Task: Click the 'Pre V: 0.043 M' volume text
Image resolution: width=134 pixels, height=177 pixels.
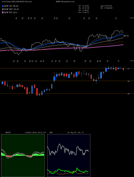Action: click(107, 8)
